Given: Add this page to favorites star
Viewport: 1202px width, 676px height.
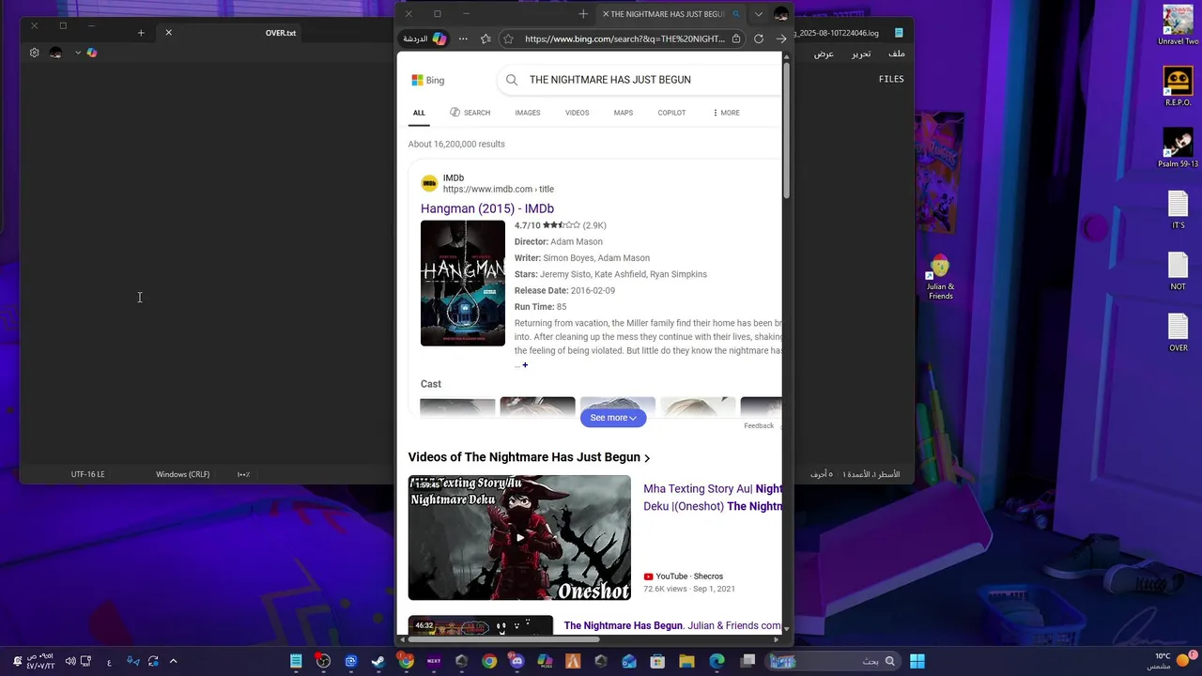Looking at the screenshot, I should point(508,38).
